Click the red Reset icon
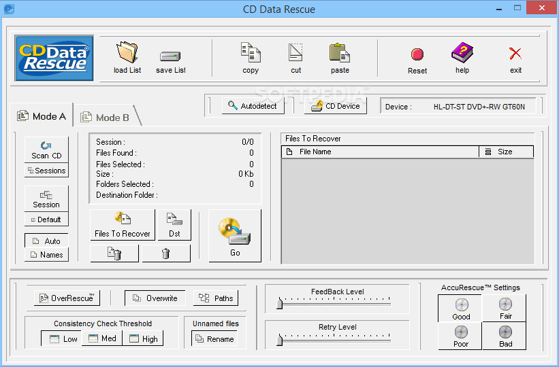Screen dimensions: 559x367 pos(417,54)
